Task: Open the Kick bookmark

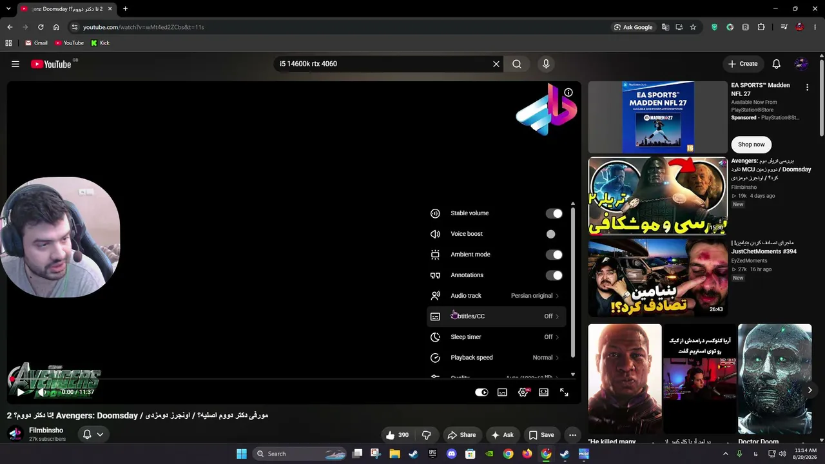Action: tap(100, 43)
